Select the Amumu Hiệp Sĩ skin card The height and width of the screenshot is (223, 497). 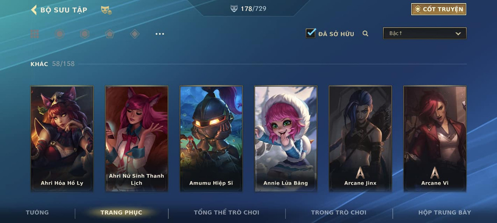pyautogui.click(x=211, y=139)
